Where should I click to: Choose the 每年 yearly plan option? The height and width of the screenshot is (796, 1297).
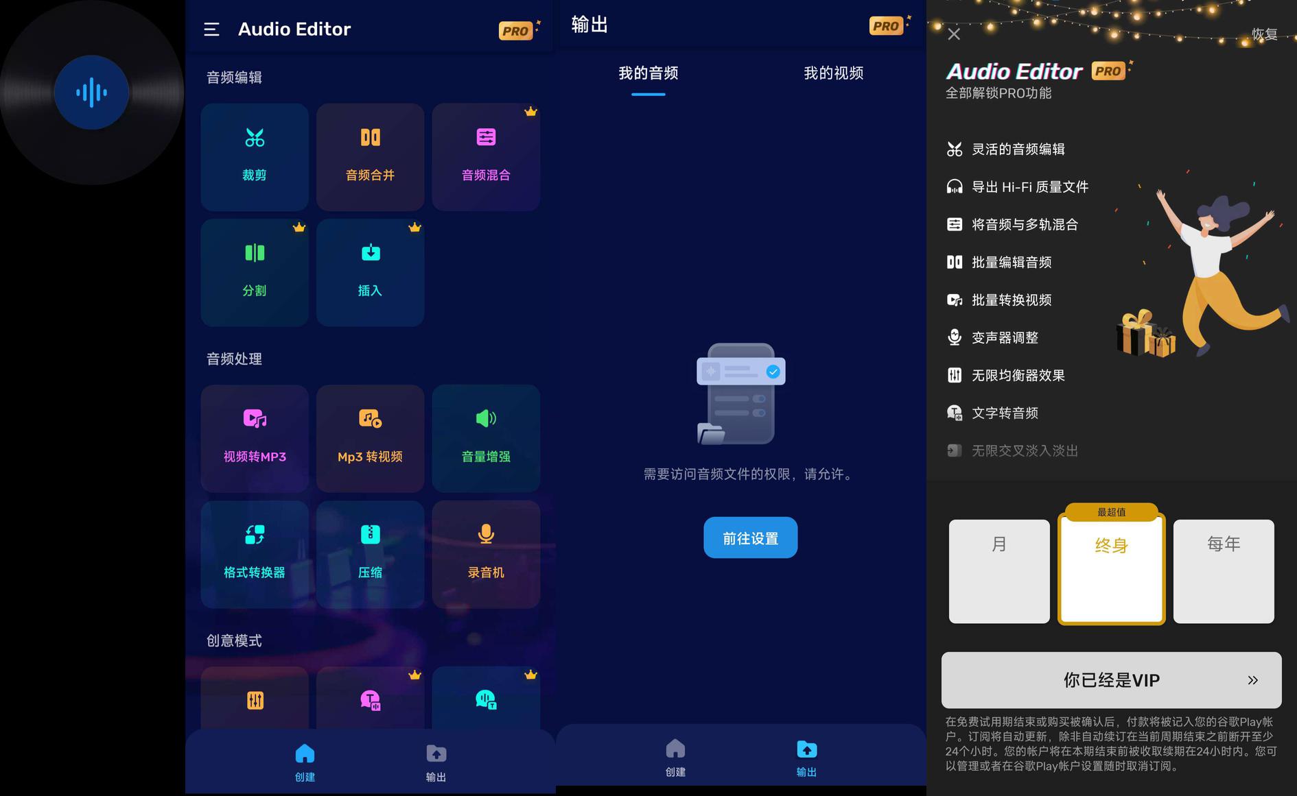(1223, 570)
